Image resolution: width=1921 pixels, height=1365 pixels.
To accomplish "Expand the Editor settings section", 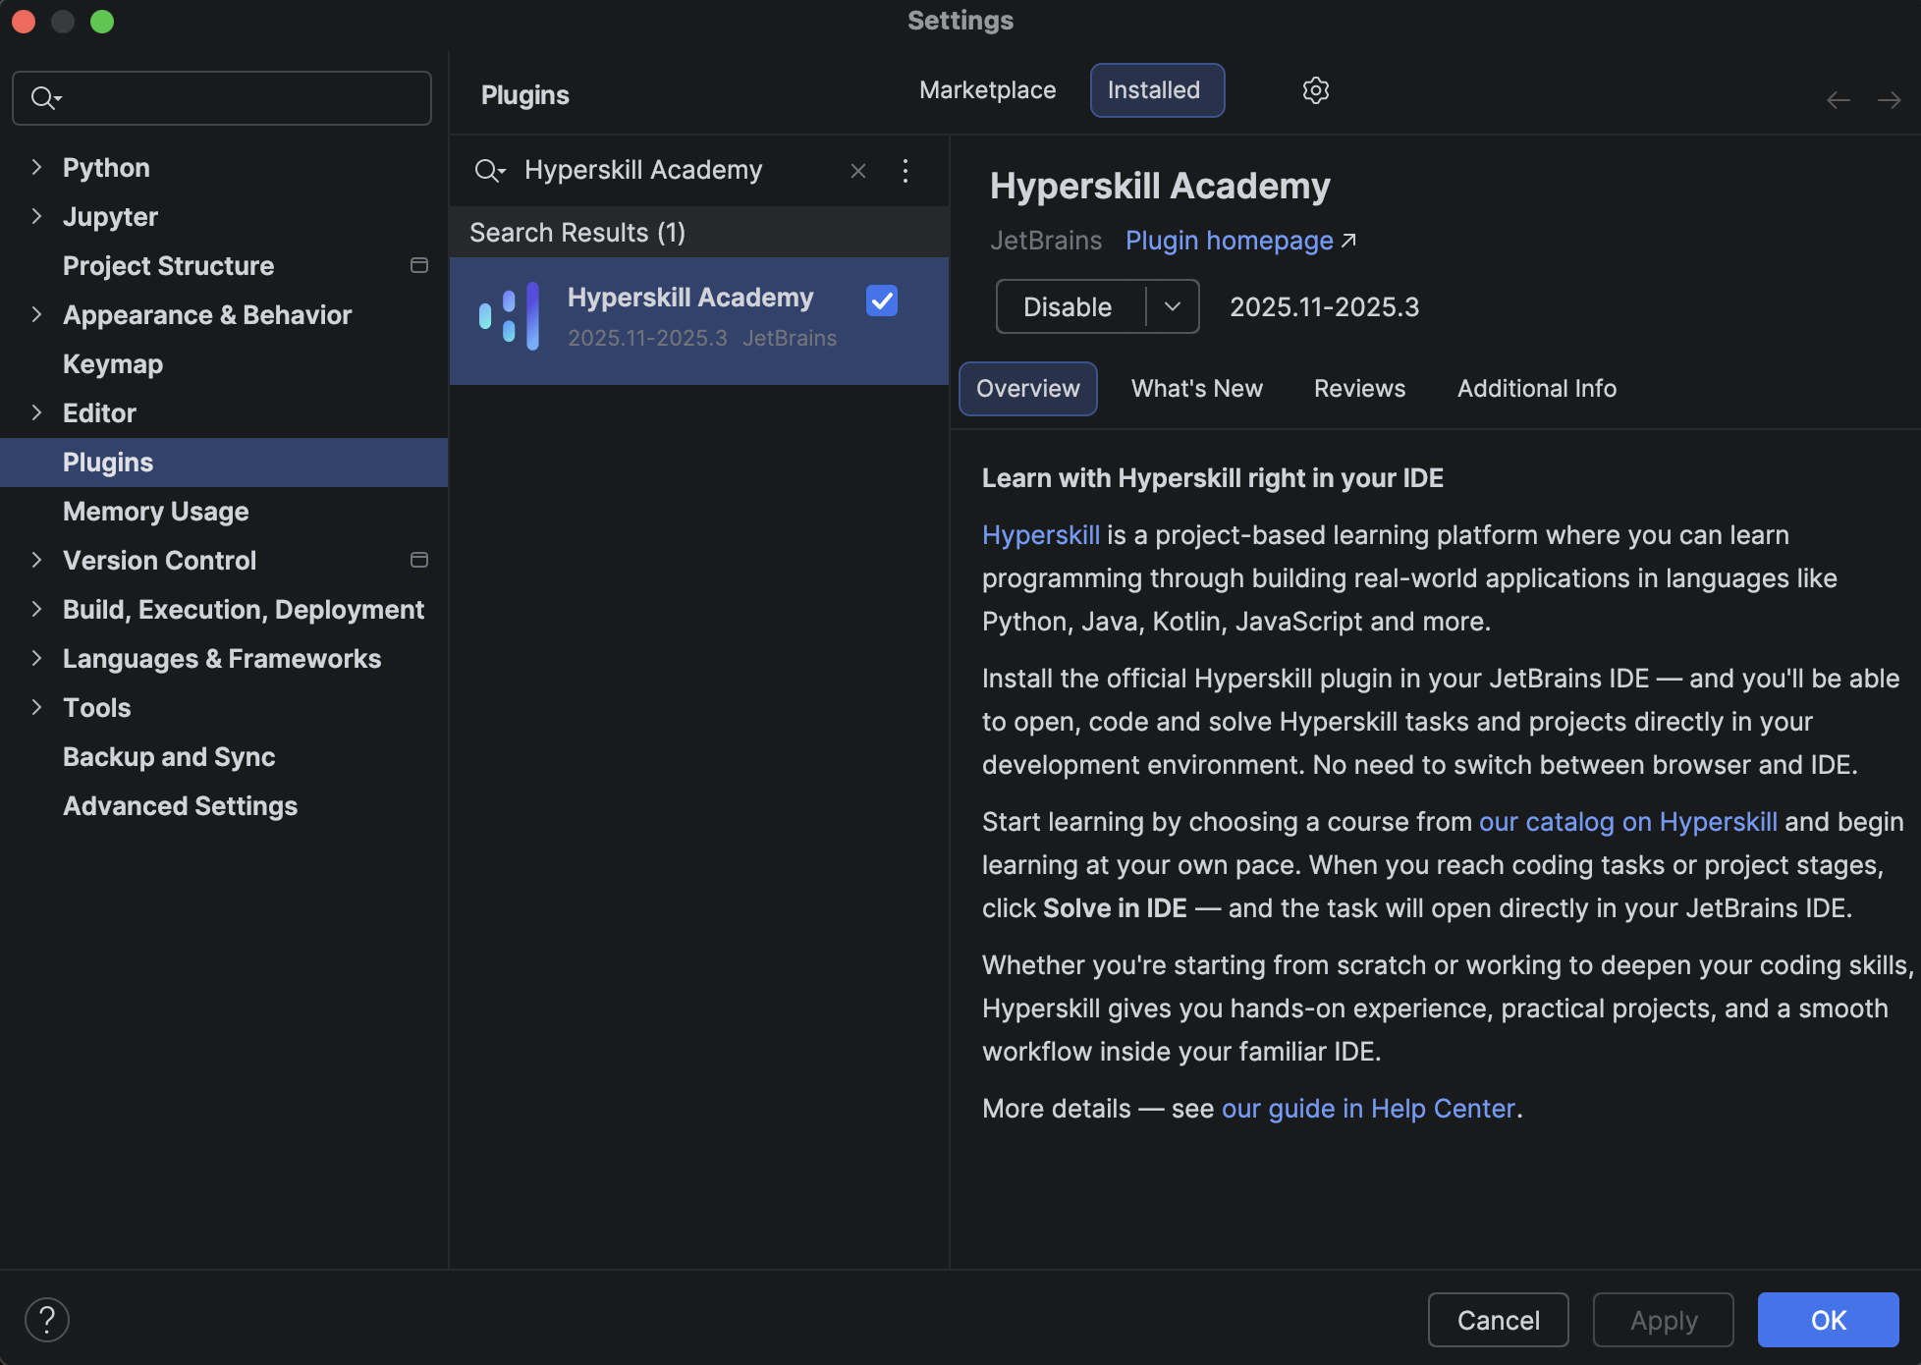I will tap(36, 412).
